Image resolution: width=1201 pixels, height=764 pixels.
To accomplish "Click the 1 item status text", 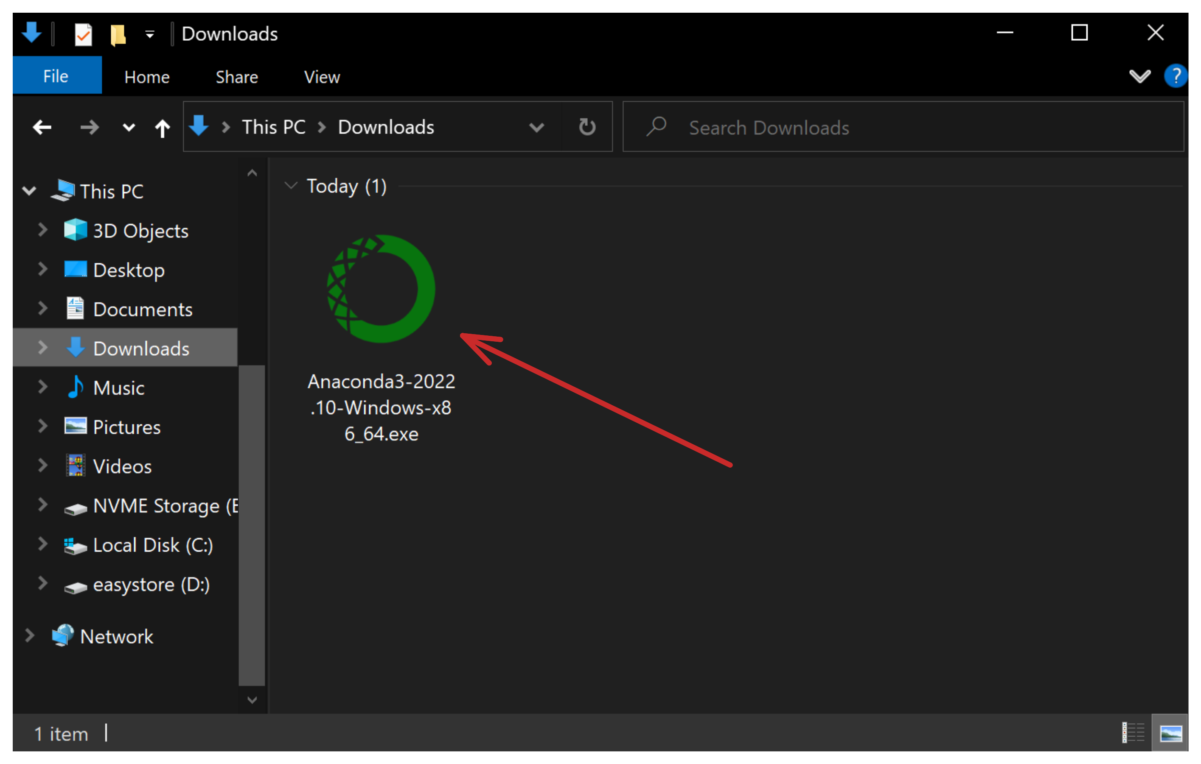I will (x=62, y=733).
